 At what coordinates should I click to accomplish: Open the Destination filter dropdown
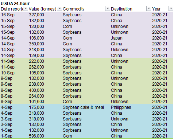pyautogui.click(x=148, y=9)
